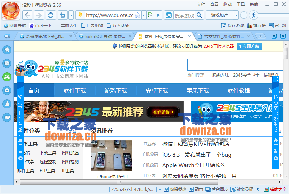Click the website search input box

coord(235,64)
